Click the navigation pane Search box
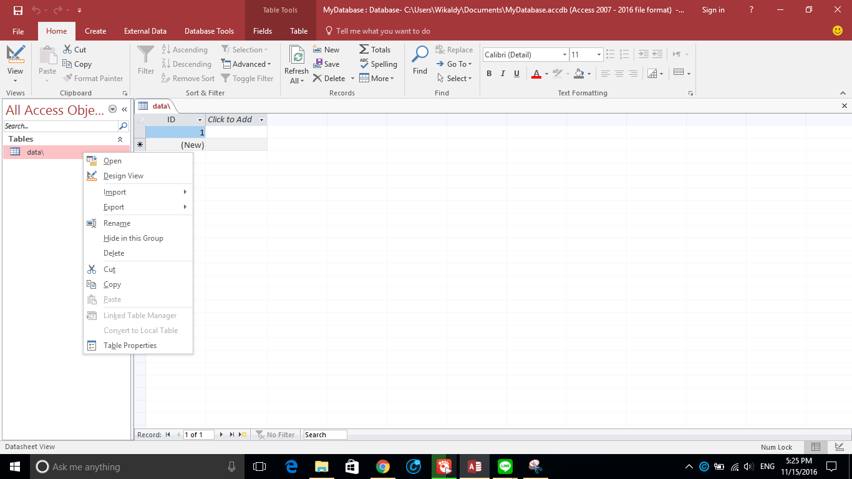Image resolution: width=852 pixels, height=479 pixels. click(61, 126)
